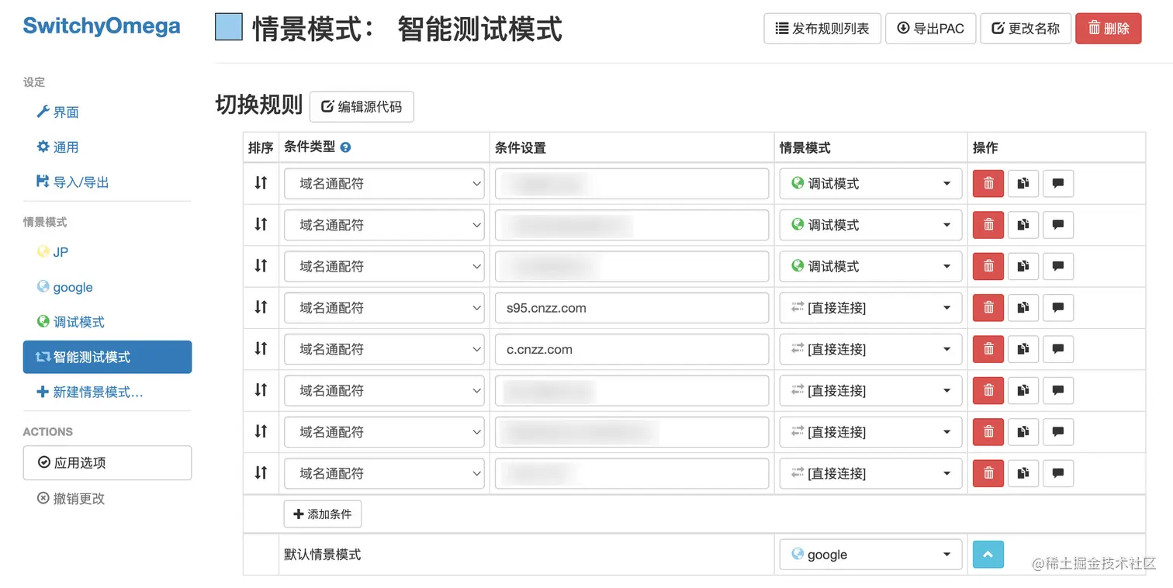The height and width of the screenshot is (588, 1173).
Task: Open condition type dropdown for c.cnzz.com
Action: (x=384, y=349)
